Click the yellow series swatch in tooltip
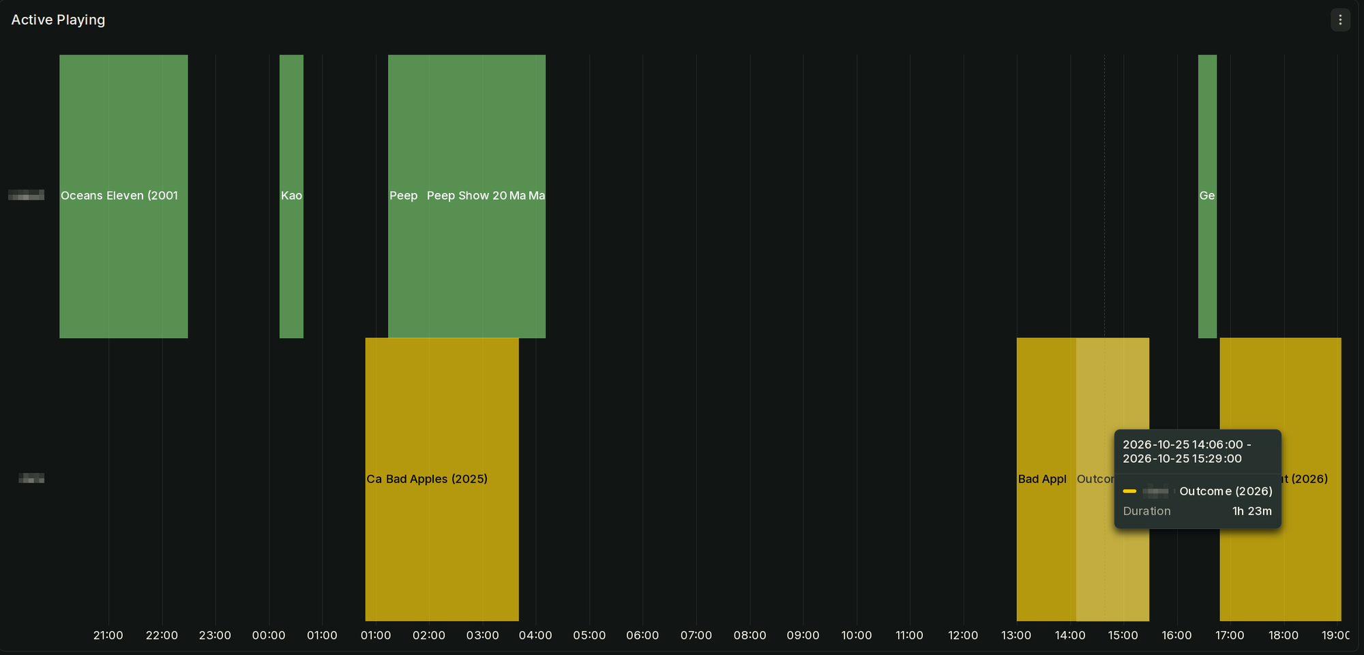 1129,491
